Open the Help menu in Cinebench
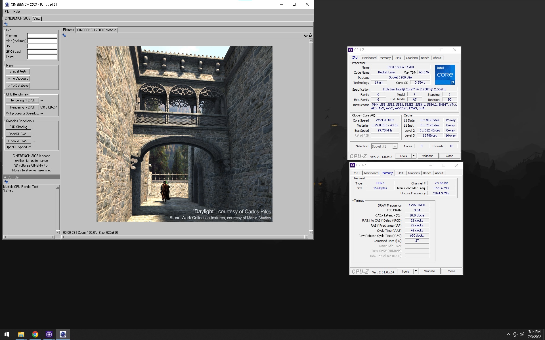The height and width of the screenshot is (340, 545). coord(16,12)
